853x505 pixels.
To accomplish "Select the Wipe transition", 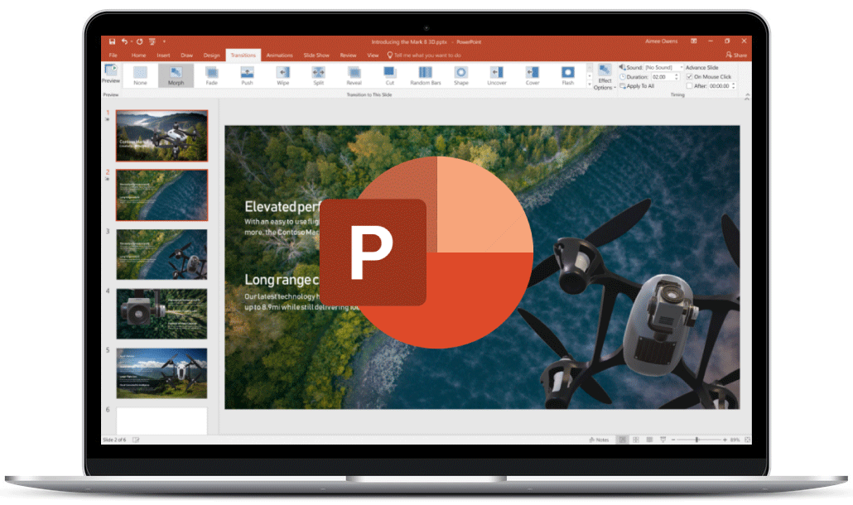I will (283, 75).
